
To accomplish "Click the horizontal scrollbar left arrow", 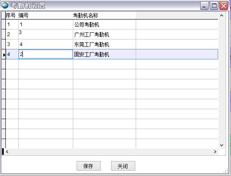I will coord(7,152).
